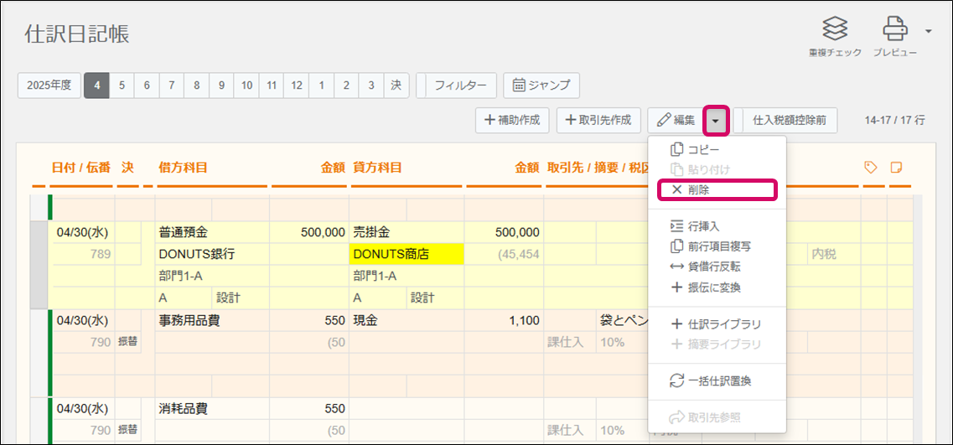Switch to month 12 tab
Image resolution: width=953 pixels, height=445 pixels.
pos(298,85)
